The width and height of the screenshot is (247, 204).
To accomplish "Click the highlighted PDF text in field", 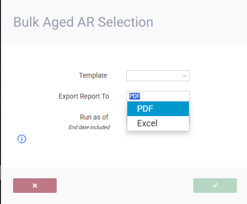I will click(135, 96).
